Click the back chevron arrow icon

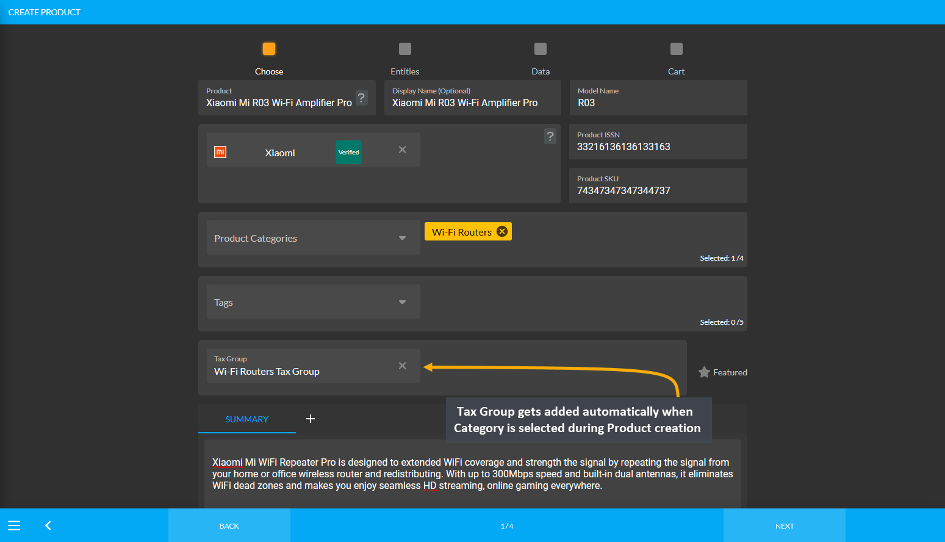[x=48, y=526]
